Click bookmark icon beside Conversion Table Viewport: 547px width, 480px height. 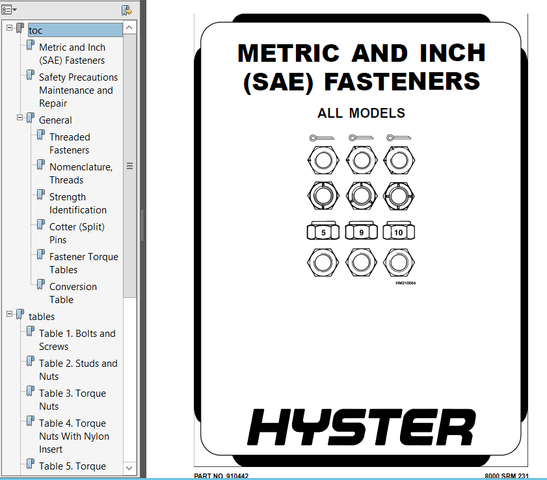click(x=41, y=285)
